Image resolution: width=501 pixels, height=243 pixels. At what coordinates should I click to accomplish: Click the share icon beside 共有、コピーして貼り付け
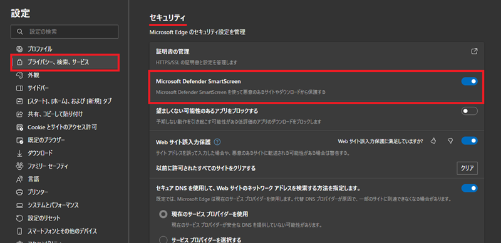[x=20, y=114]
